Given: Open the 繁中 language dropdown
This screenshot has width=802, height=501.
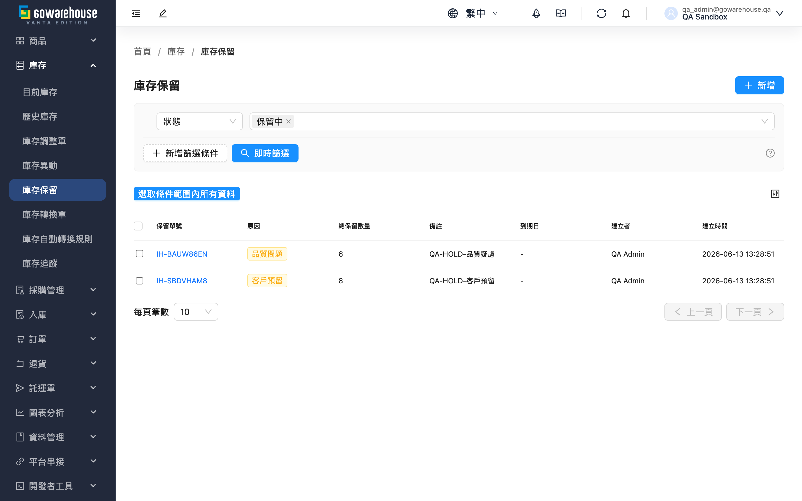Looking at the screenshot, I should 473,13.
